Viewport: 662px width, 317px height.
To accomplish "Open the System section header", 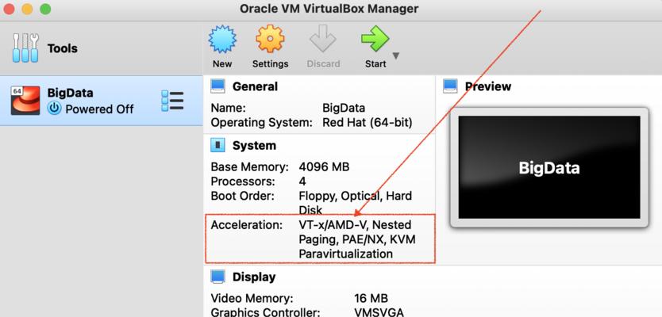I will pos(254,146).
